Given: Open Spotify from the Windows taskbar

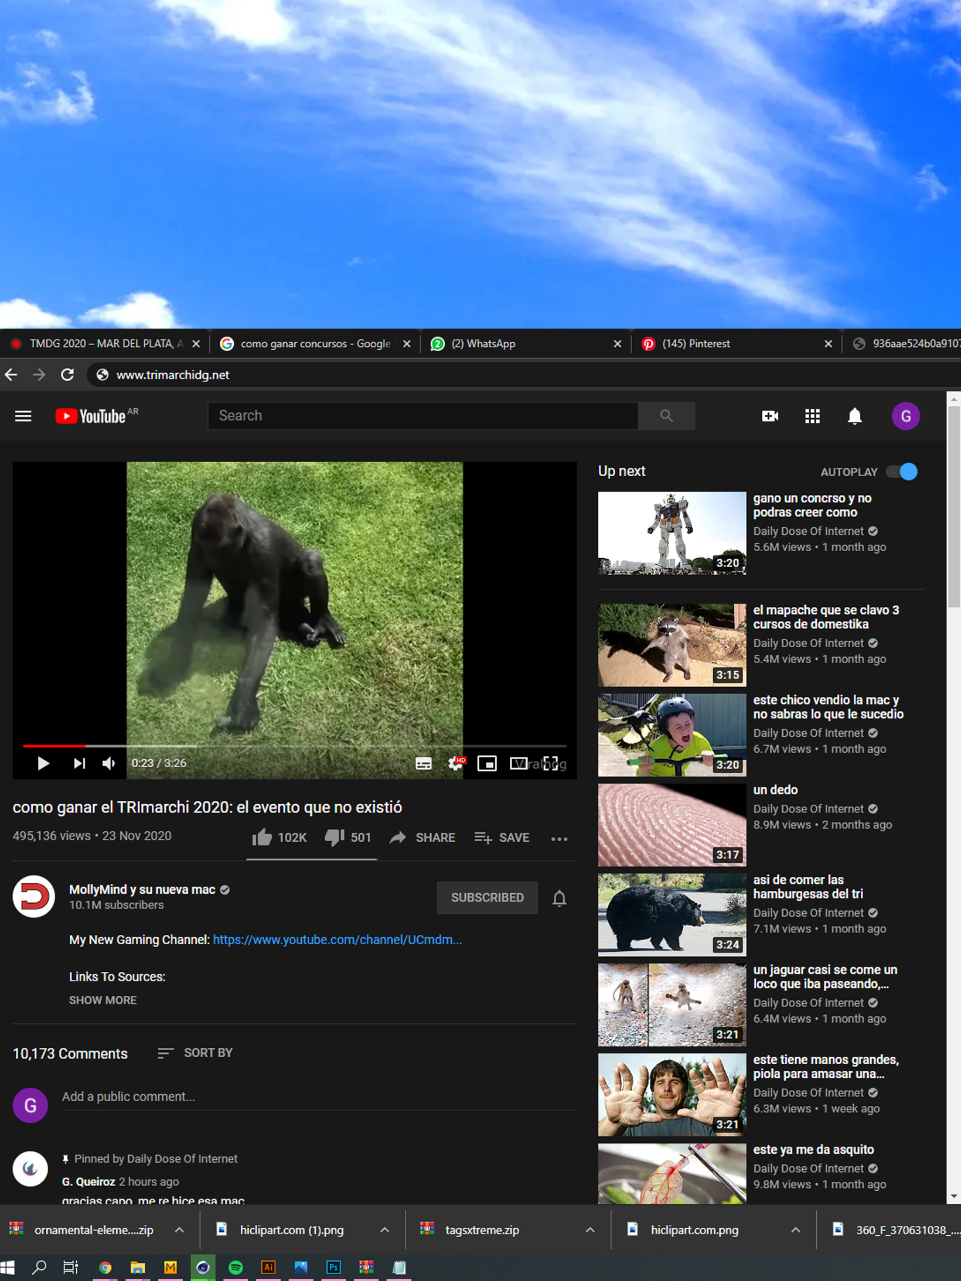Looking at the screenshot, I should pyautogui.click(x=236, y=1267).
